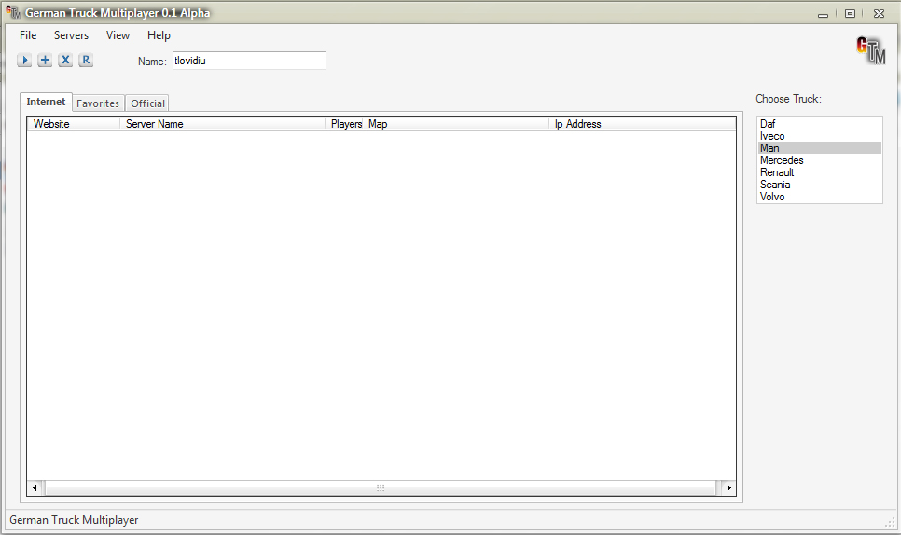Open the File menu

[28, 35]
